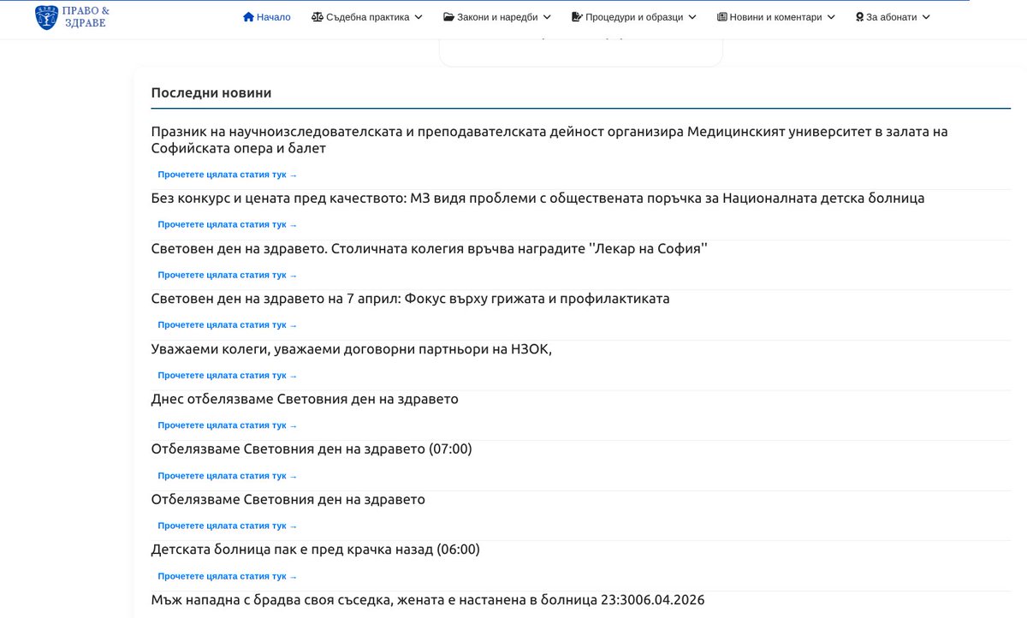The image size is (1027, 618).
Task: Click the newspaper icon beside Новини и коментари
Action: pyautogui.click(x=721, y=17)
